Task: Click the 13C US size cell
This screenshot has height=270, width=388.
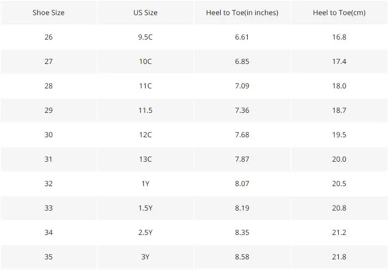Action: click(146, 159)
